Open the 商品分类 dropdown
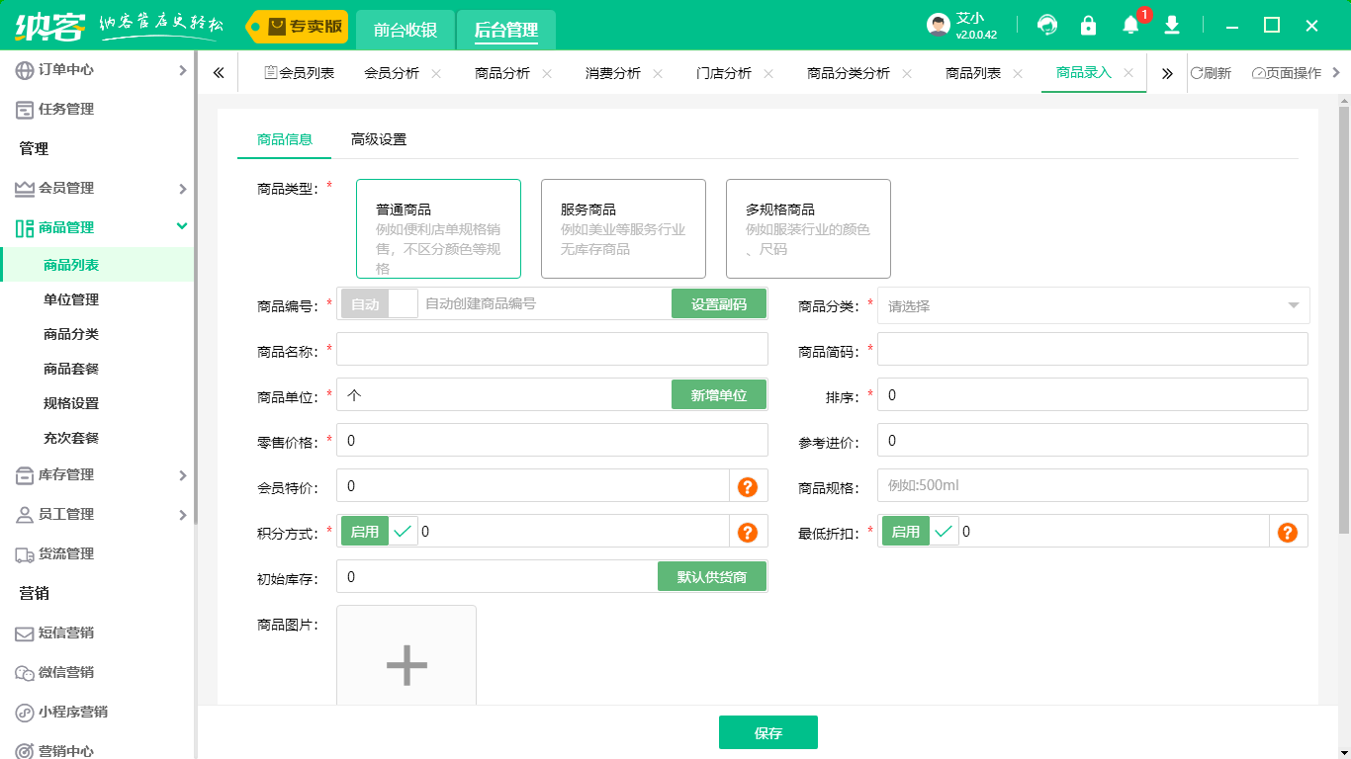This screenshot has height=759, width=1351. coord(1093,306)
